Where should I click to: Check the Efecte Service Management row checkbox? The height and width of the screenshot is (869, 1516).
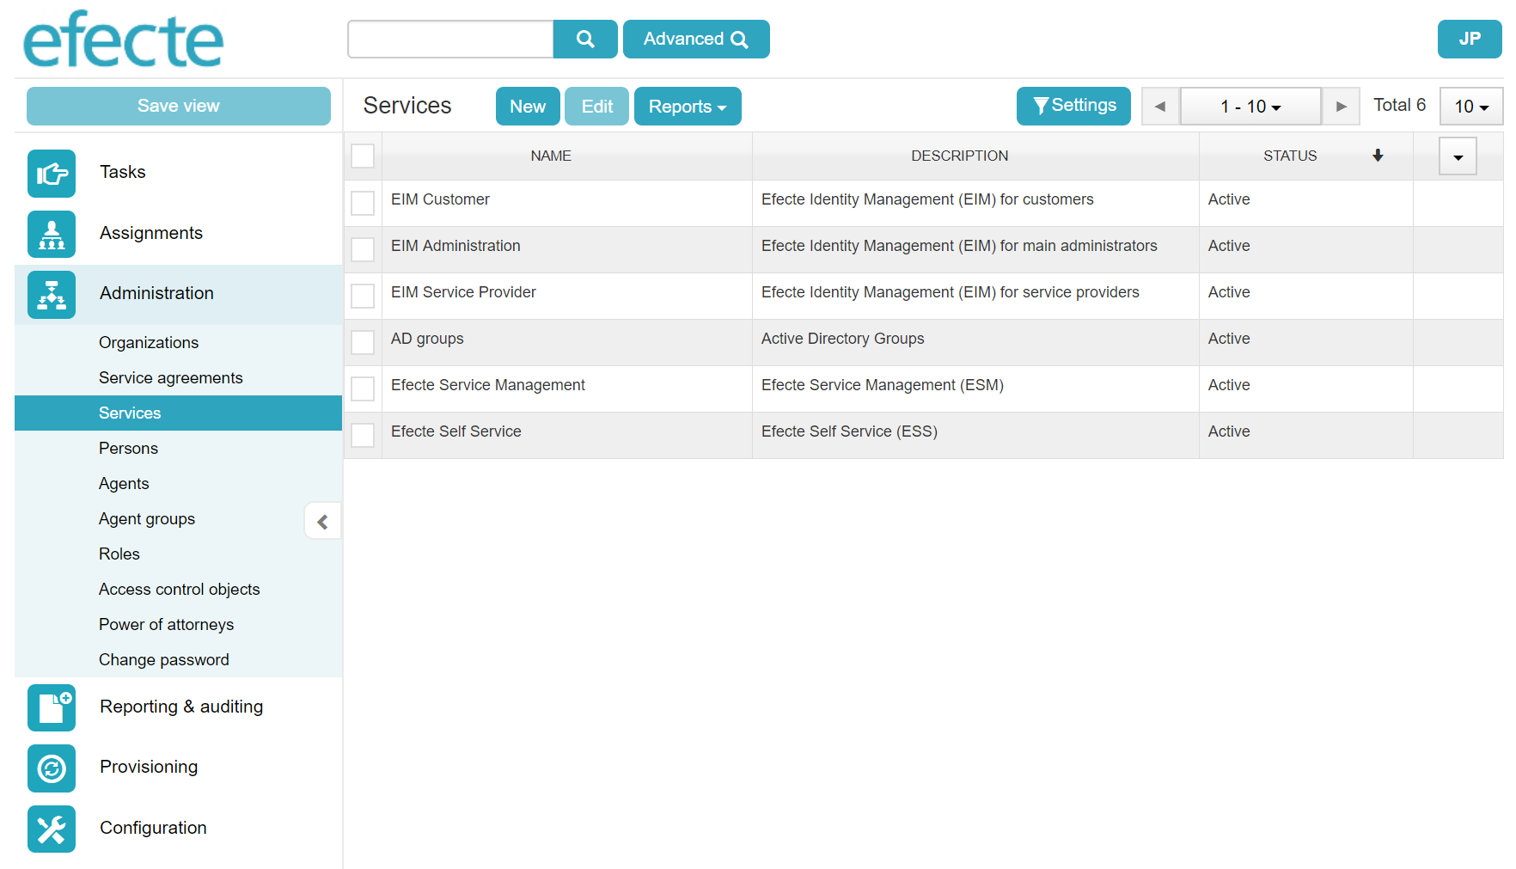tap(363, 389)
